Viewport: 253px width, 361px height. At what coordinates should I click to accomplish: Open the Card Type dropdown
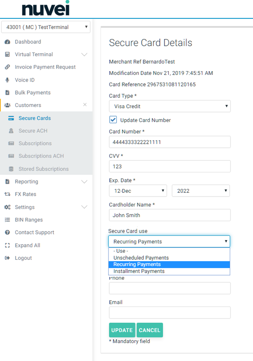(x=169, y=106)
